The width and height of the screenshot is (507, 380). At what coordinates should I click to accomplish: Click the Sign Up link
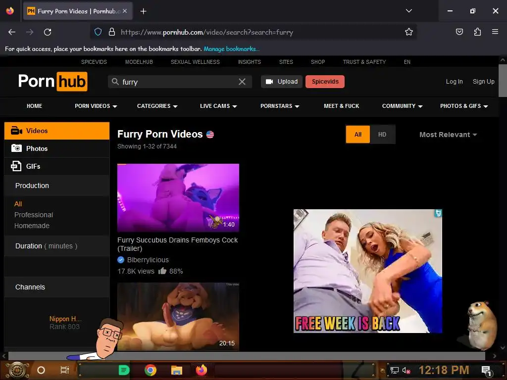coord(483,82)
